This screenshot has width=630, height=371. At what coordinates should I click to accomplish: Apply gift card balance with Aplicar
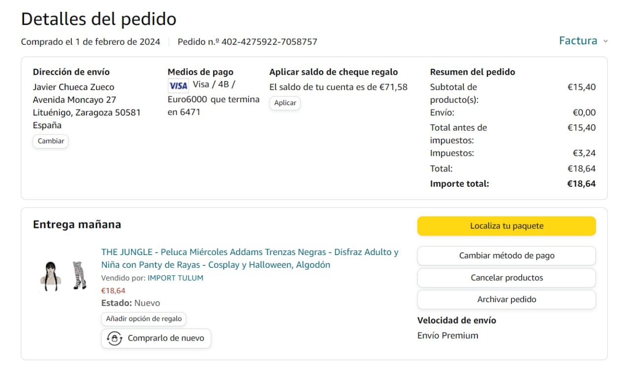[285, 103]
